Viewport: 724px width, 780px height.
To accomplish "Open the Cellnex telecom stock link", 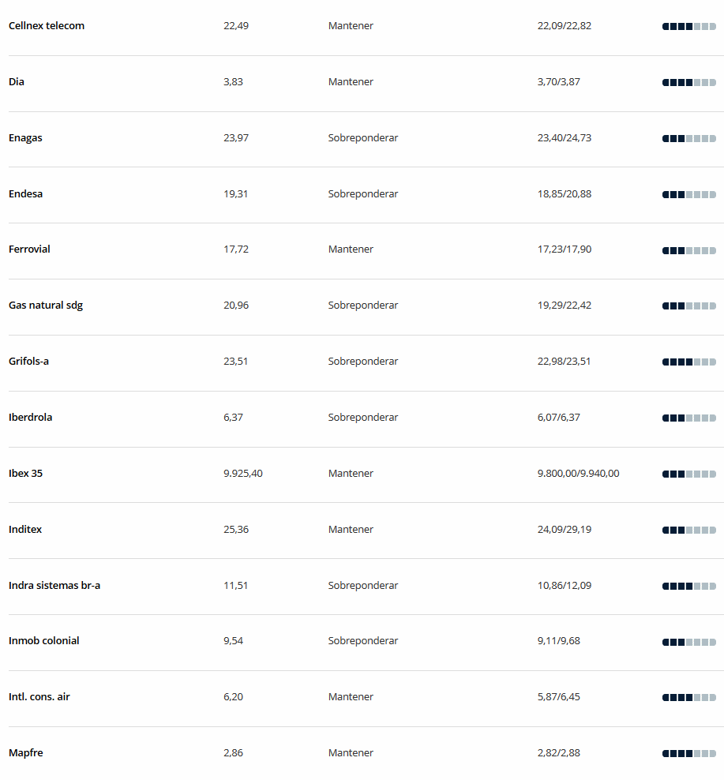I will (x=47, y=26).
